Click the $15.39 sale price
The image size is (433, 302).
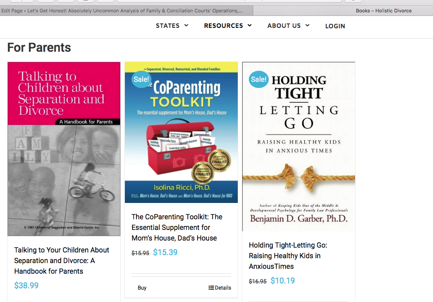point(165,252)
